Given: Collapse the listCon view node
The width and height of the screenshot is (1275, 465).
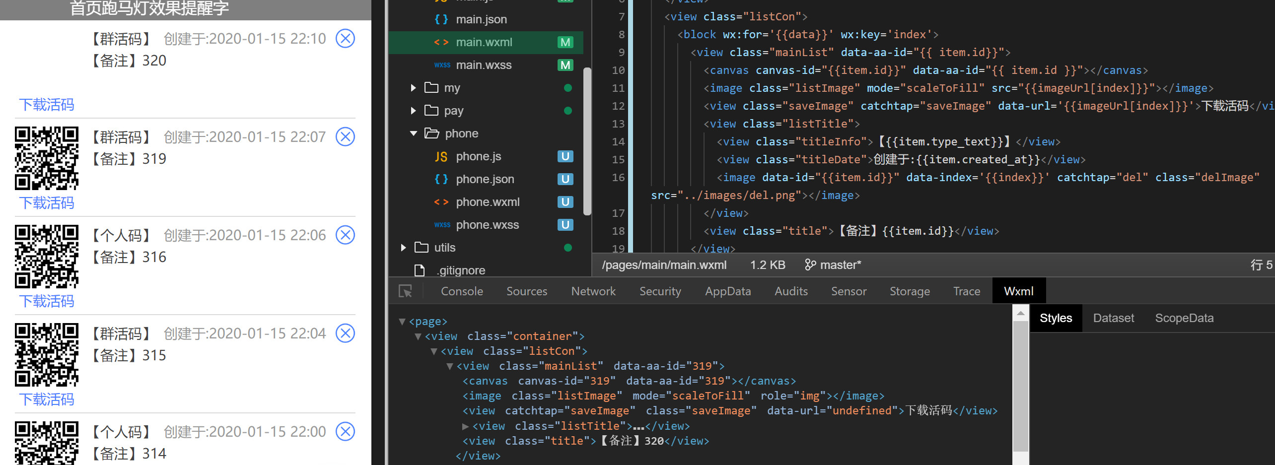Looking at the screenshot, I should tap(434, 351).
